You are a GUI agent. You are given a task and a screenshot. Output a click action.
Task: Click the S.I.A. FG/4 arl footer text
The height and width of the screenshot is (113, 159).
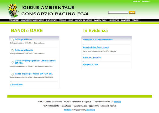pyautogui.click(x=44, y=102)
